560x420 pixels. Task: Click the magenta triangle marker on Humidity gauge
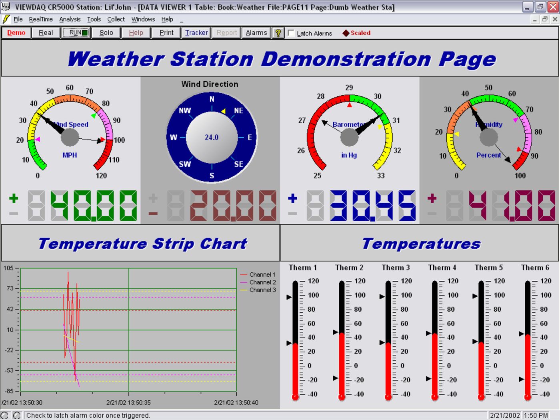516,120
